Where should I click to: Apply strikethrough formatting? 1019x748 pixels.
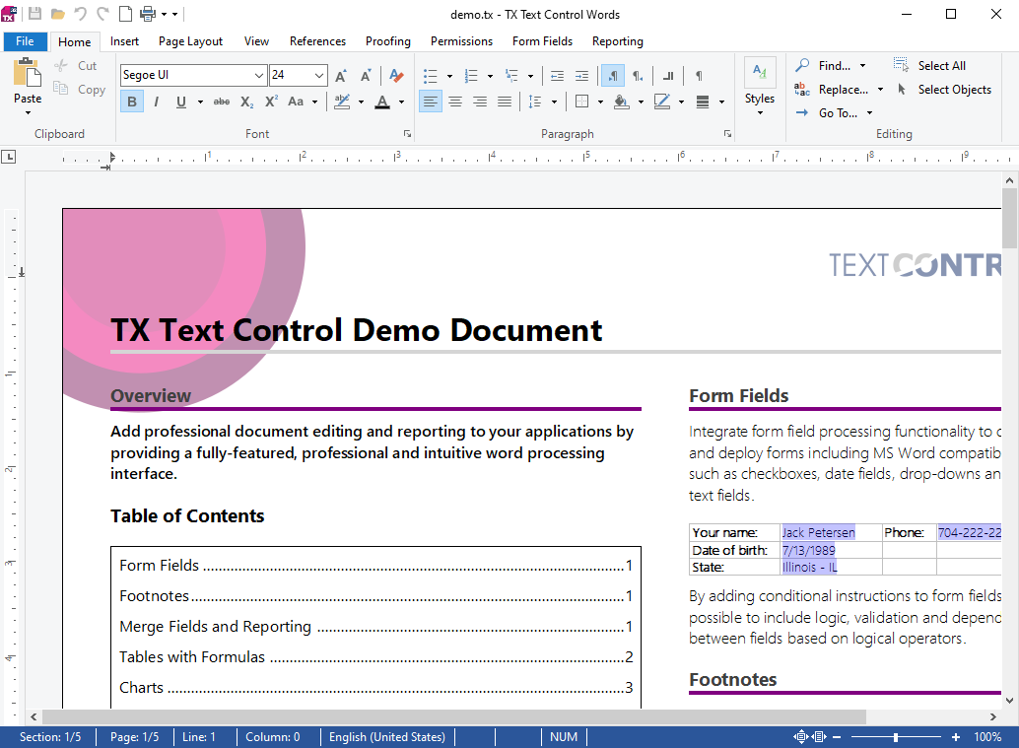coord(222,102)
